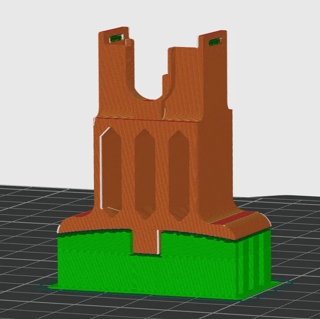Select the green support structure front face
This screenshot has width=320, height=319.
pos(147,265)
